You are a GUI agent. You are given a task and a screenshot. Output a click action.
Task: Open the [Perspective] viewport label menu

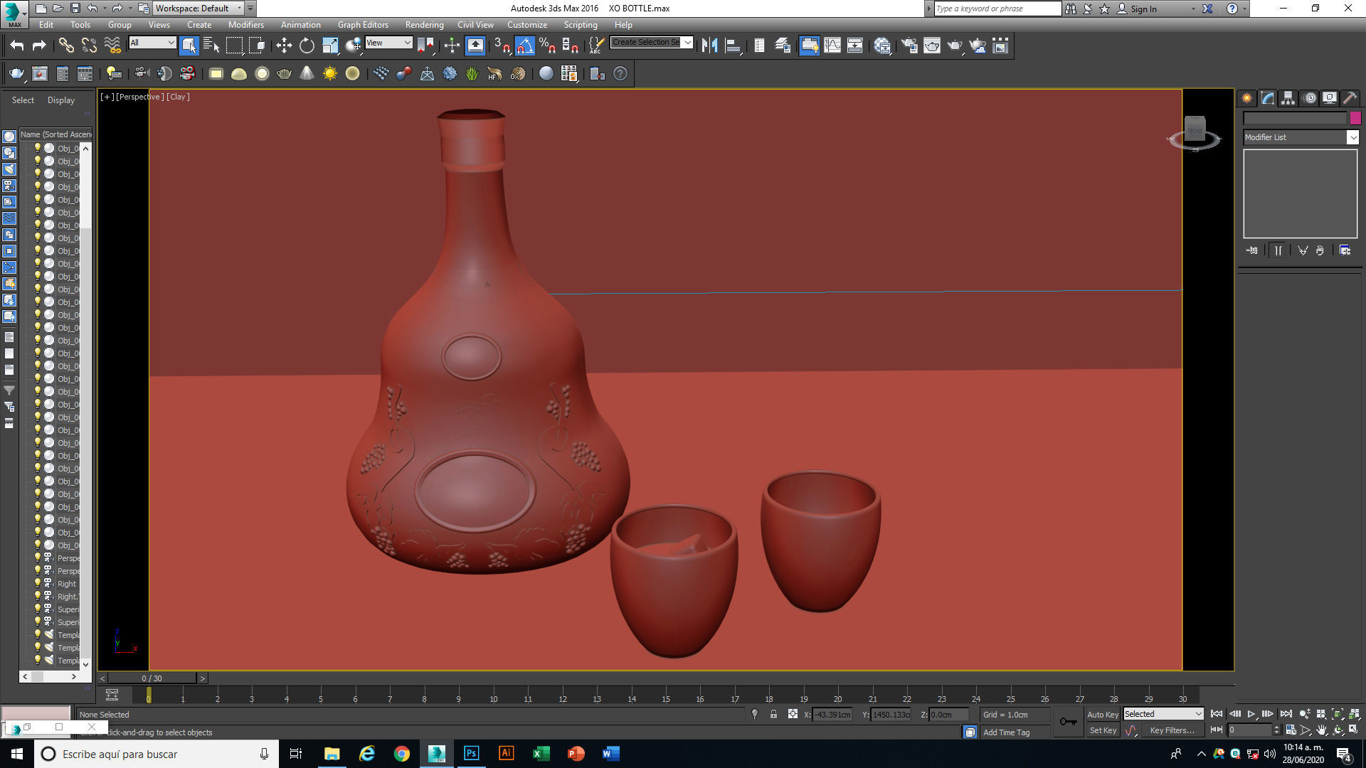(x=140, y=97)
